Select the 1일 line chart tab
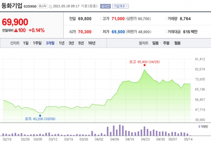Viewport: 211px width, 146px height. (26, 43)
